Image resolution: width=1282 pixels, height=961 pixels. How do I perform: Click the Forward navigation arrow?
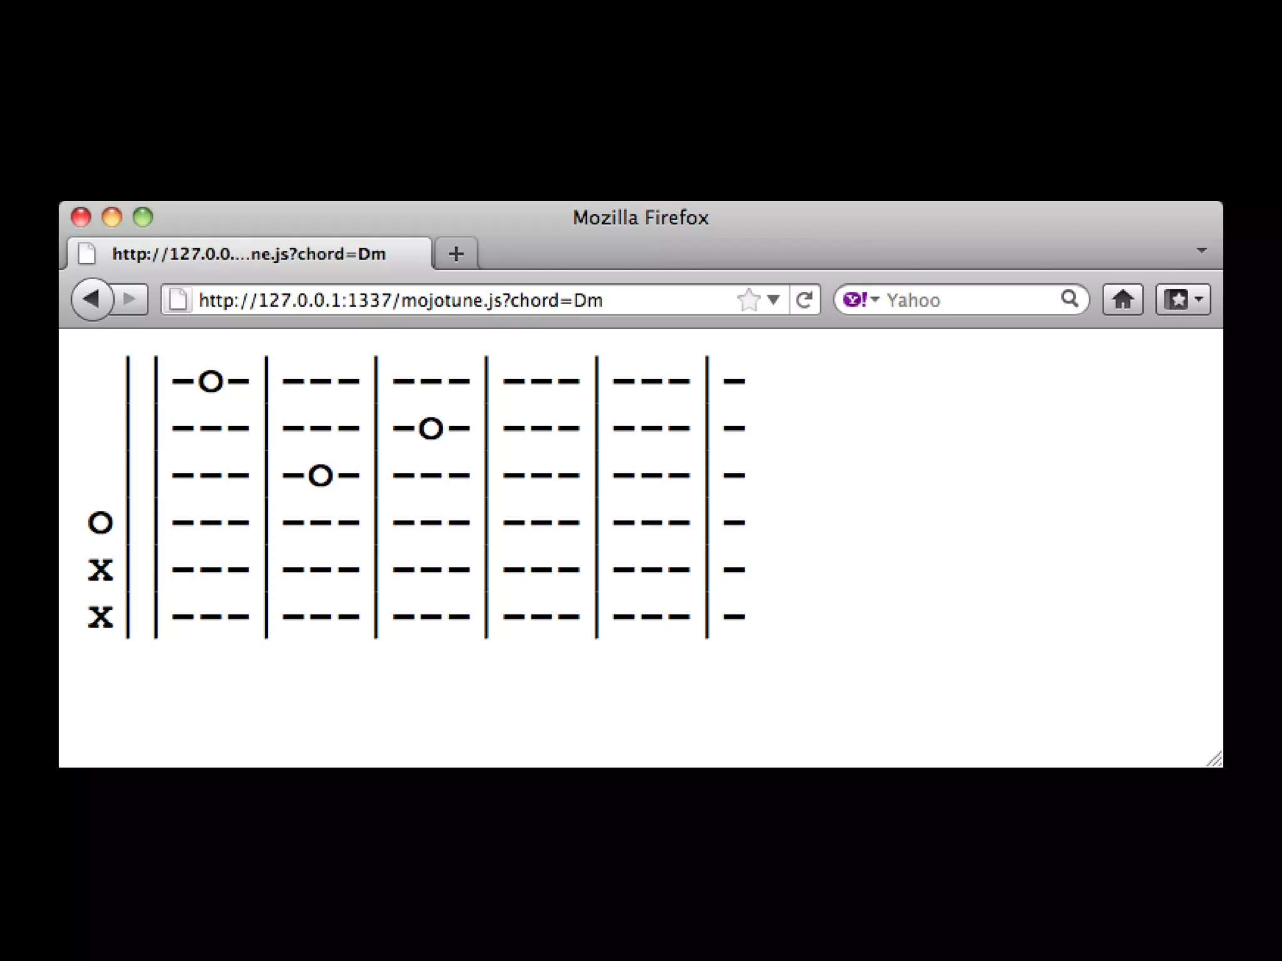point(130,300)
